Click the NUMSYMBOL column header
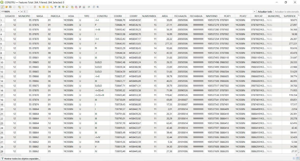300x161 pixels. [149, 16]
